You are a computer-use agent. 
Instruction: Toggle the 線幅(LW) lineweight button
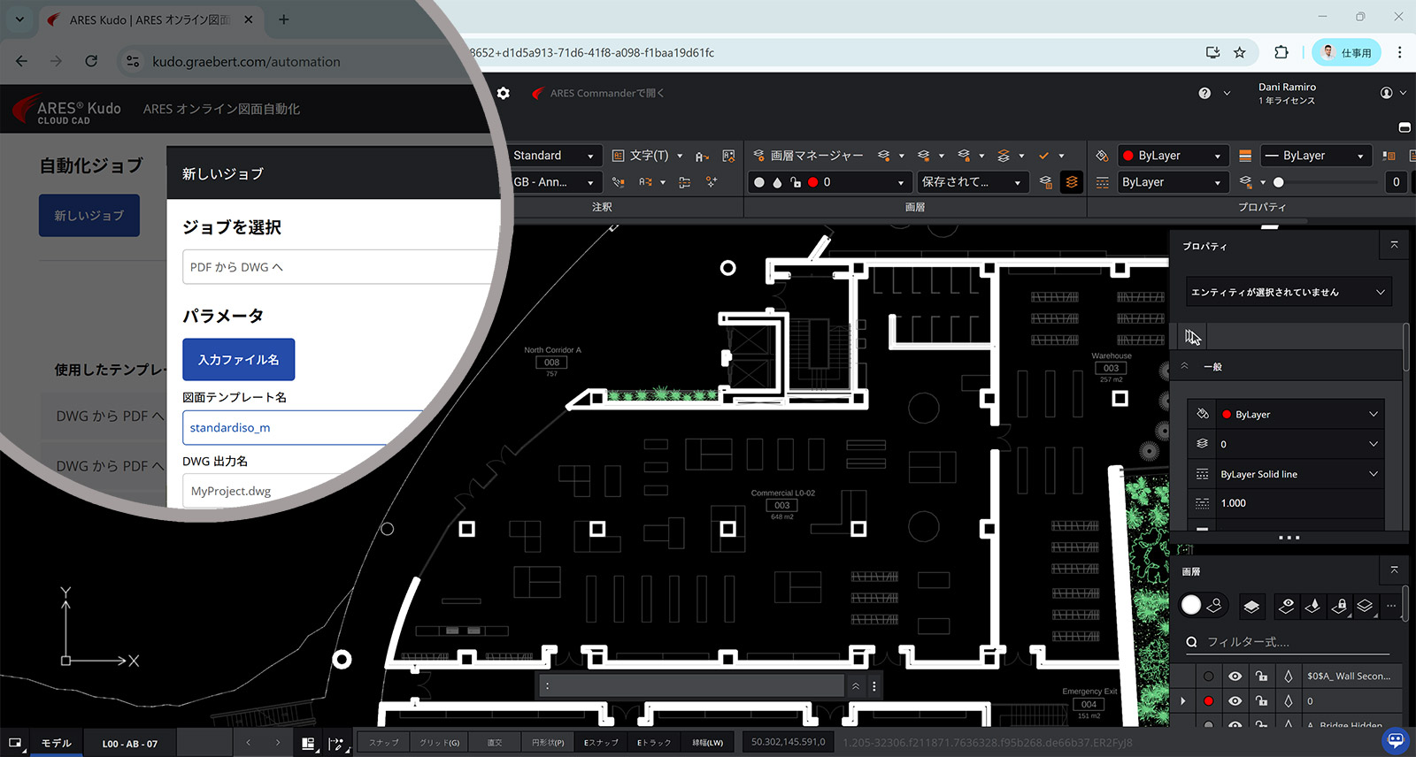(707, 743)
